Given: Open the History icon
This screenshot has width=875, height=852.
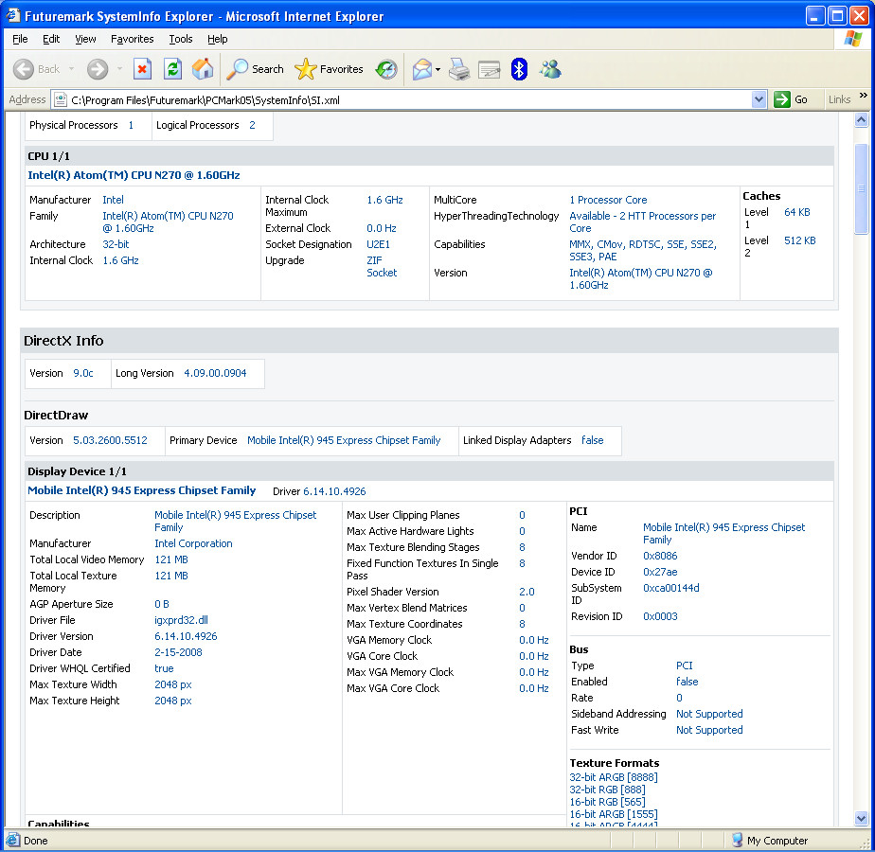Looking at the screenshot, I should tap(386, 69).
